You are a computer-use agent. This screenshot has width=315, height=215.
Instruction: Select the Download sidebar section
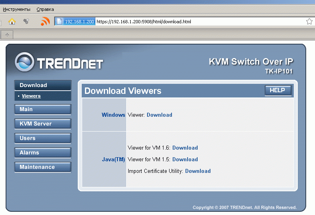43,85
